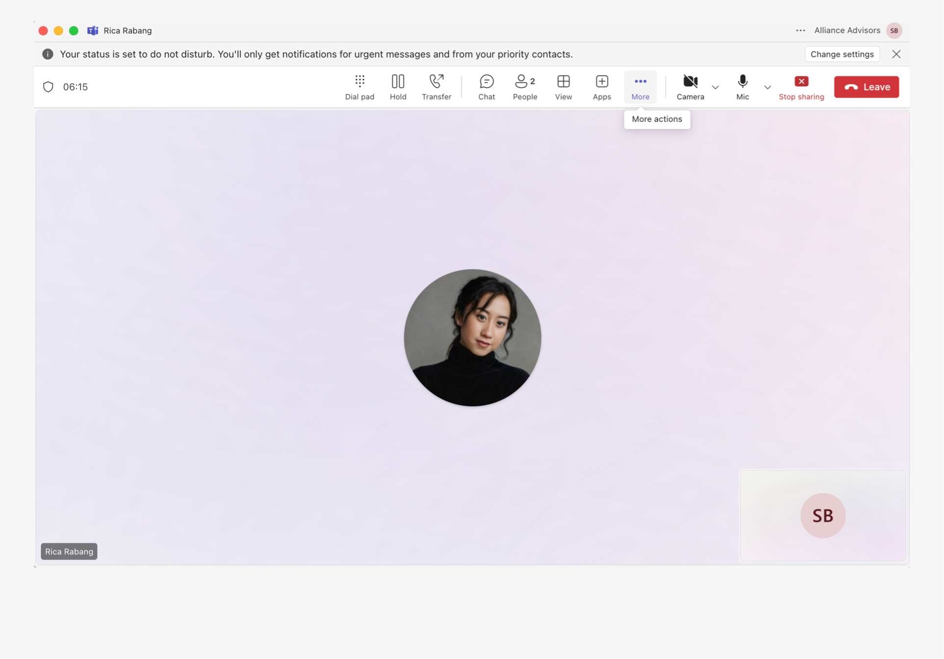Show the People participants list
This screenshot has width=944, height=659.
(x=524, y=87)
